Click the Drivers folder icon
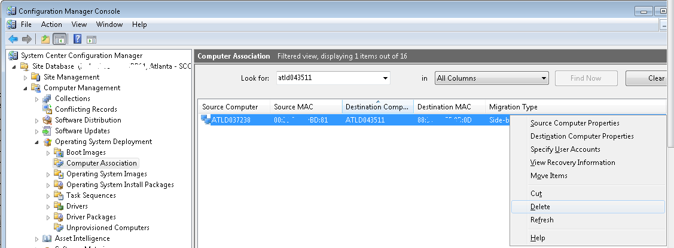The image size is (674, 248). (x=59, y=206)
